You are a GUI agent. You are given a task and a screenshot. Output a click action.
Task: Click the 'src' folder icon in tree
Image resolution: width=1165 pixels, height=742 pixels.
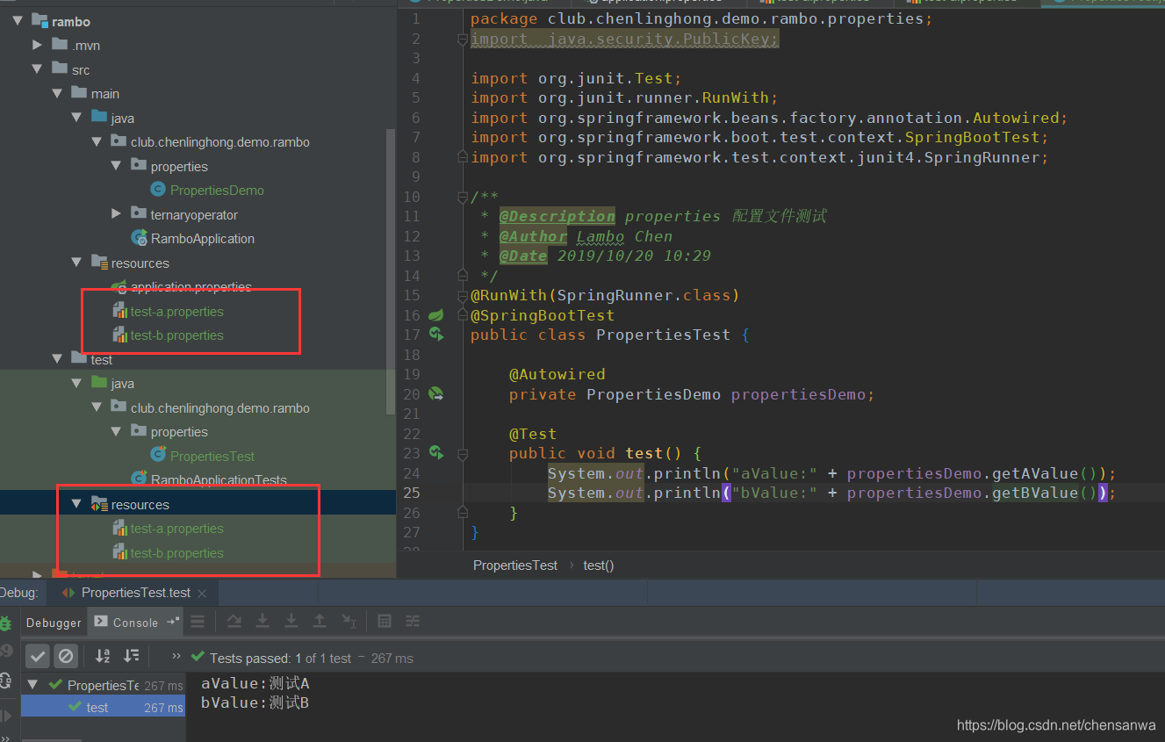pos(60,68)
